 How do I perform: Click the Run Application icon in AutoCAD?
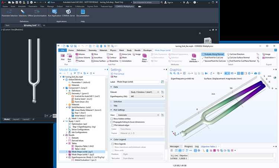click(54, 12)
